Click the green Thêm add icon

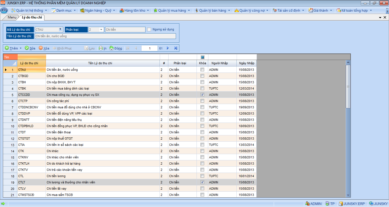[x=7, y=48]
